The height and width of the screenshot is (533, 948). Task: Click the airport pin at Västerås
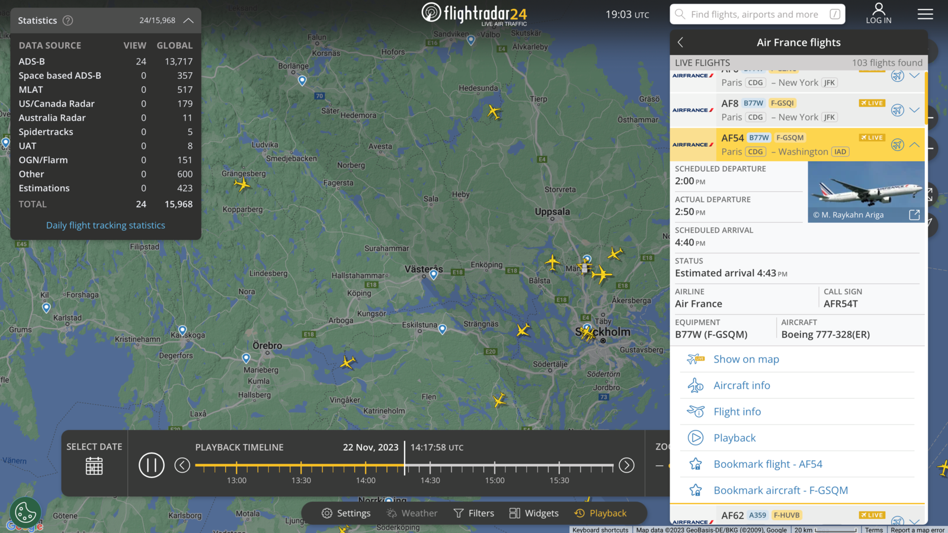[x=434, y=274]
